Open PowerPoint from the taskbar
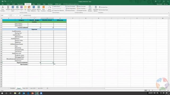This screenshot has height=95, width=170. pyautogui.click(x=32, y=93)
